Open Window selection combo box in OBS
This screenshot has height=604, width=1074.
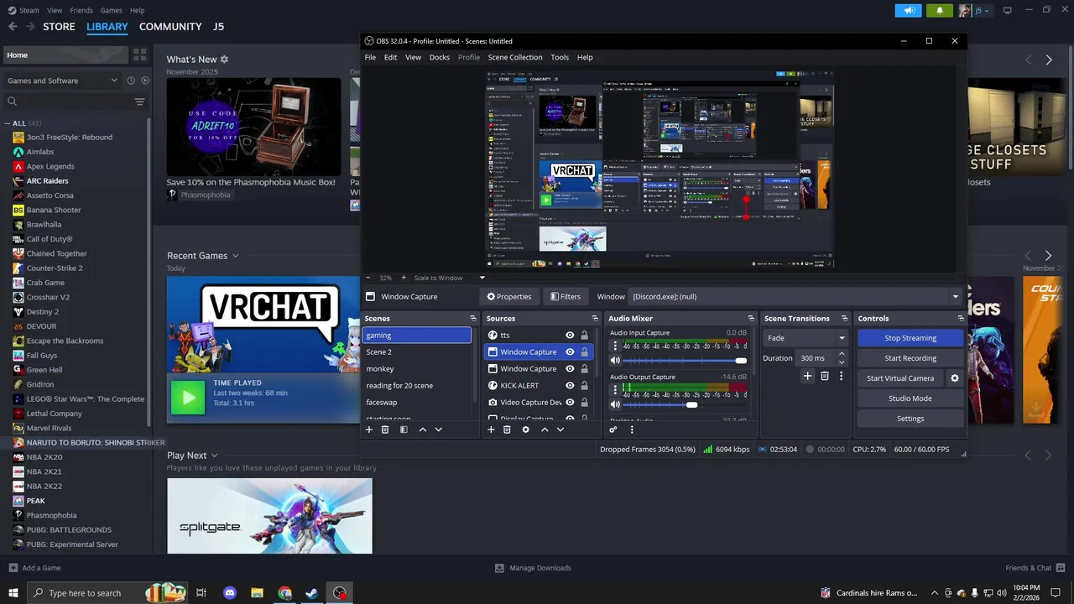coord(795,296)
